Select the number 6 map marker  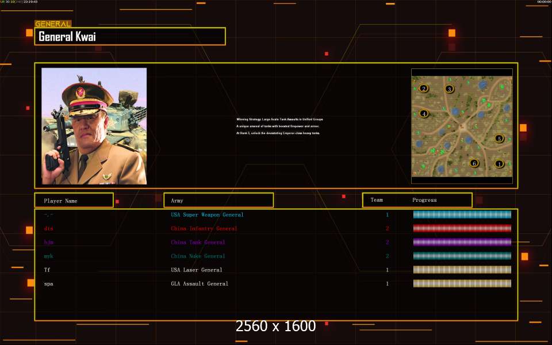(474, 163)
